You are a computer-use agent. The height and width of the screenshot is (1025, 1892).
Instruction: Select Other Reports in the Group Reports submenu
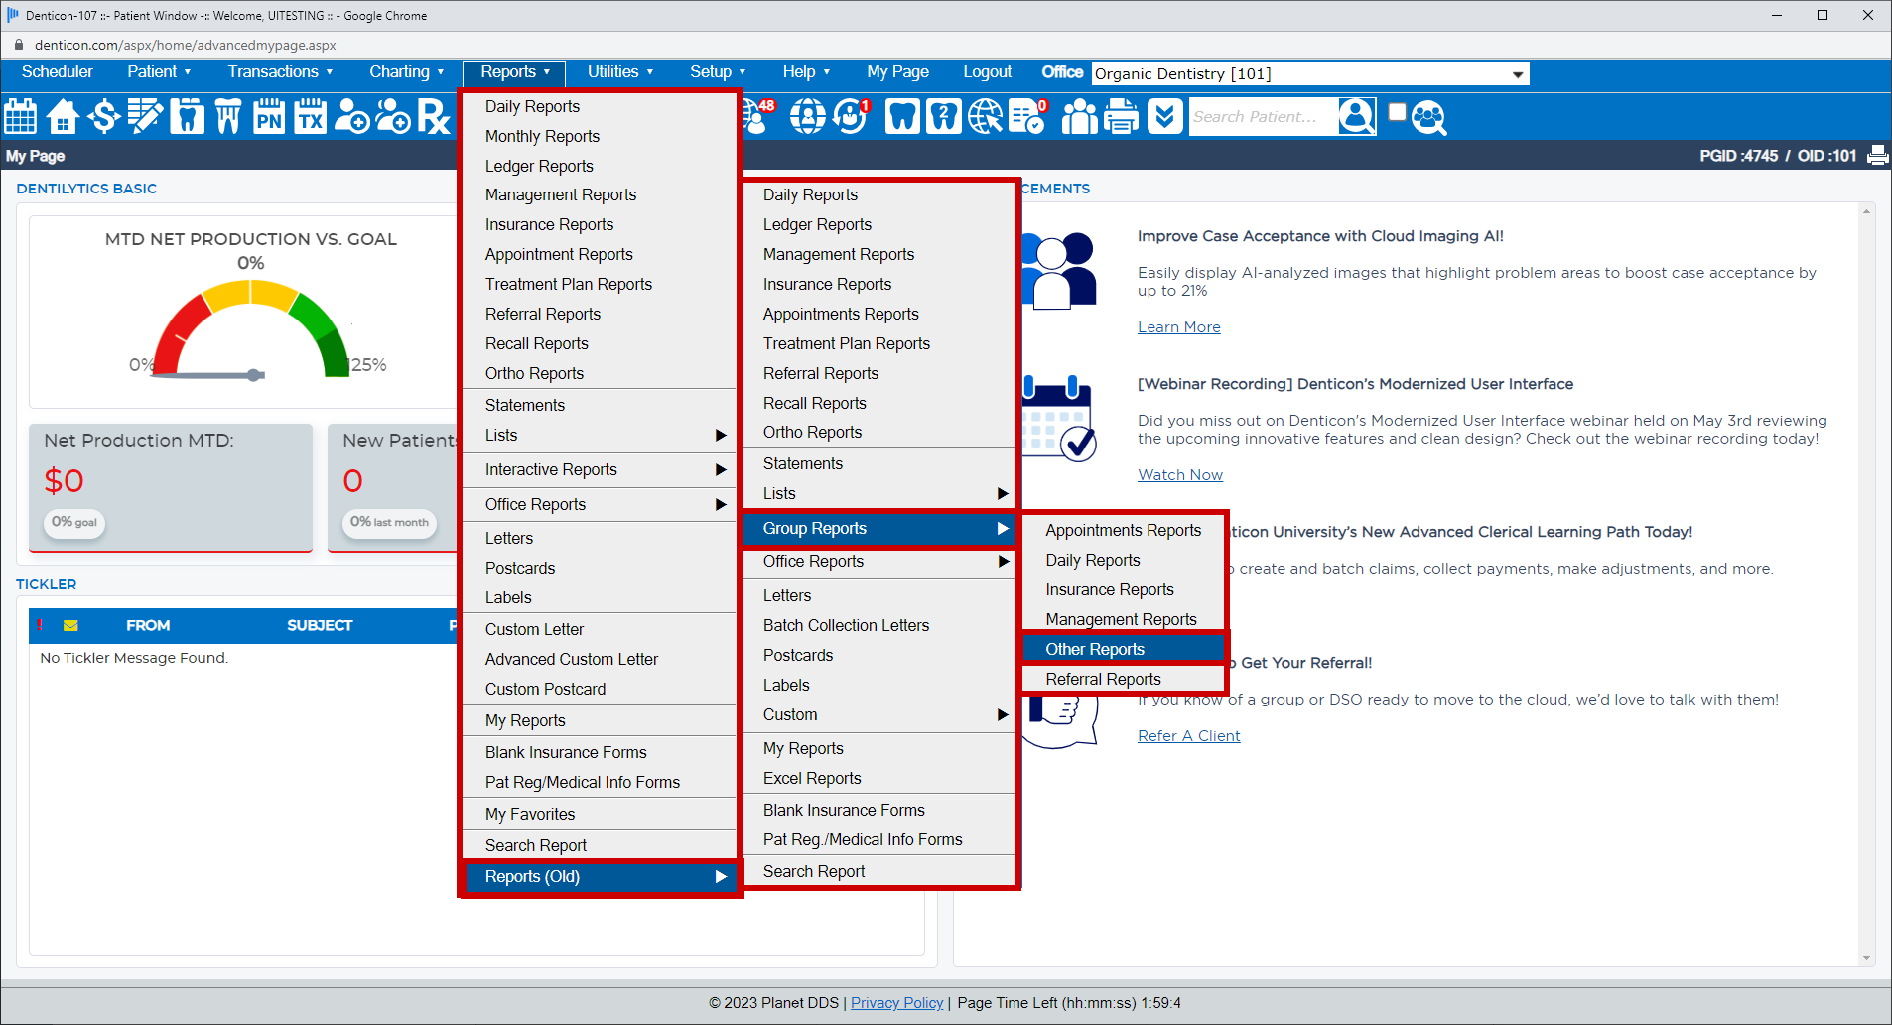tap(1095, 649)
